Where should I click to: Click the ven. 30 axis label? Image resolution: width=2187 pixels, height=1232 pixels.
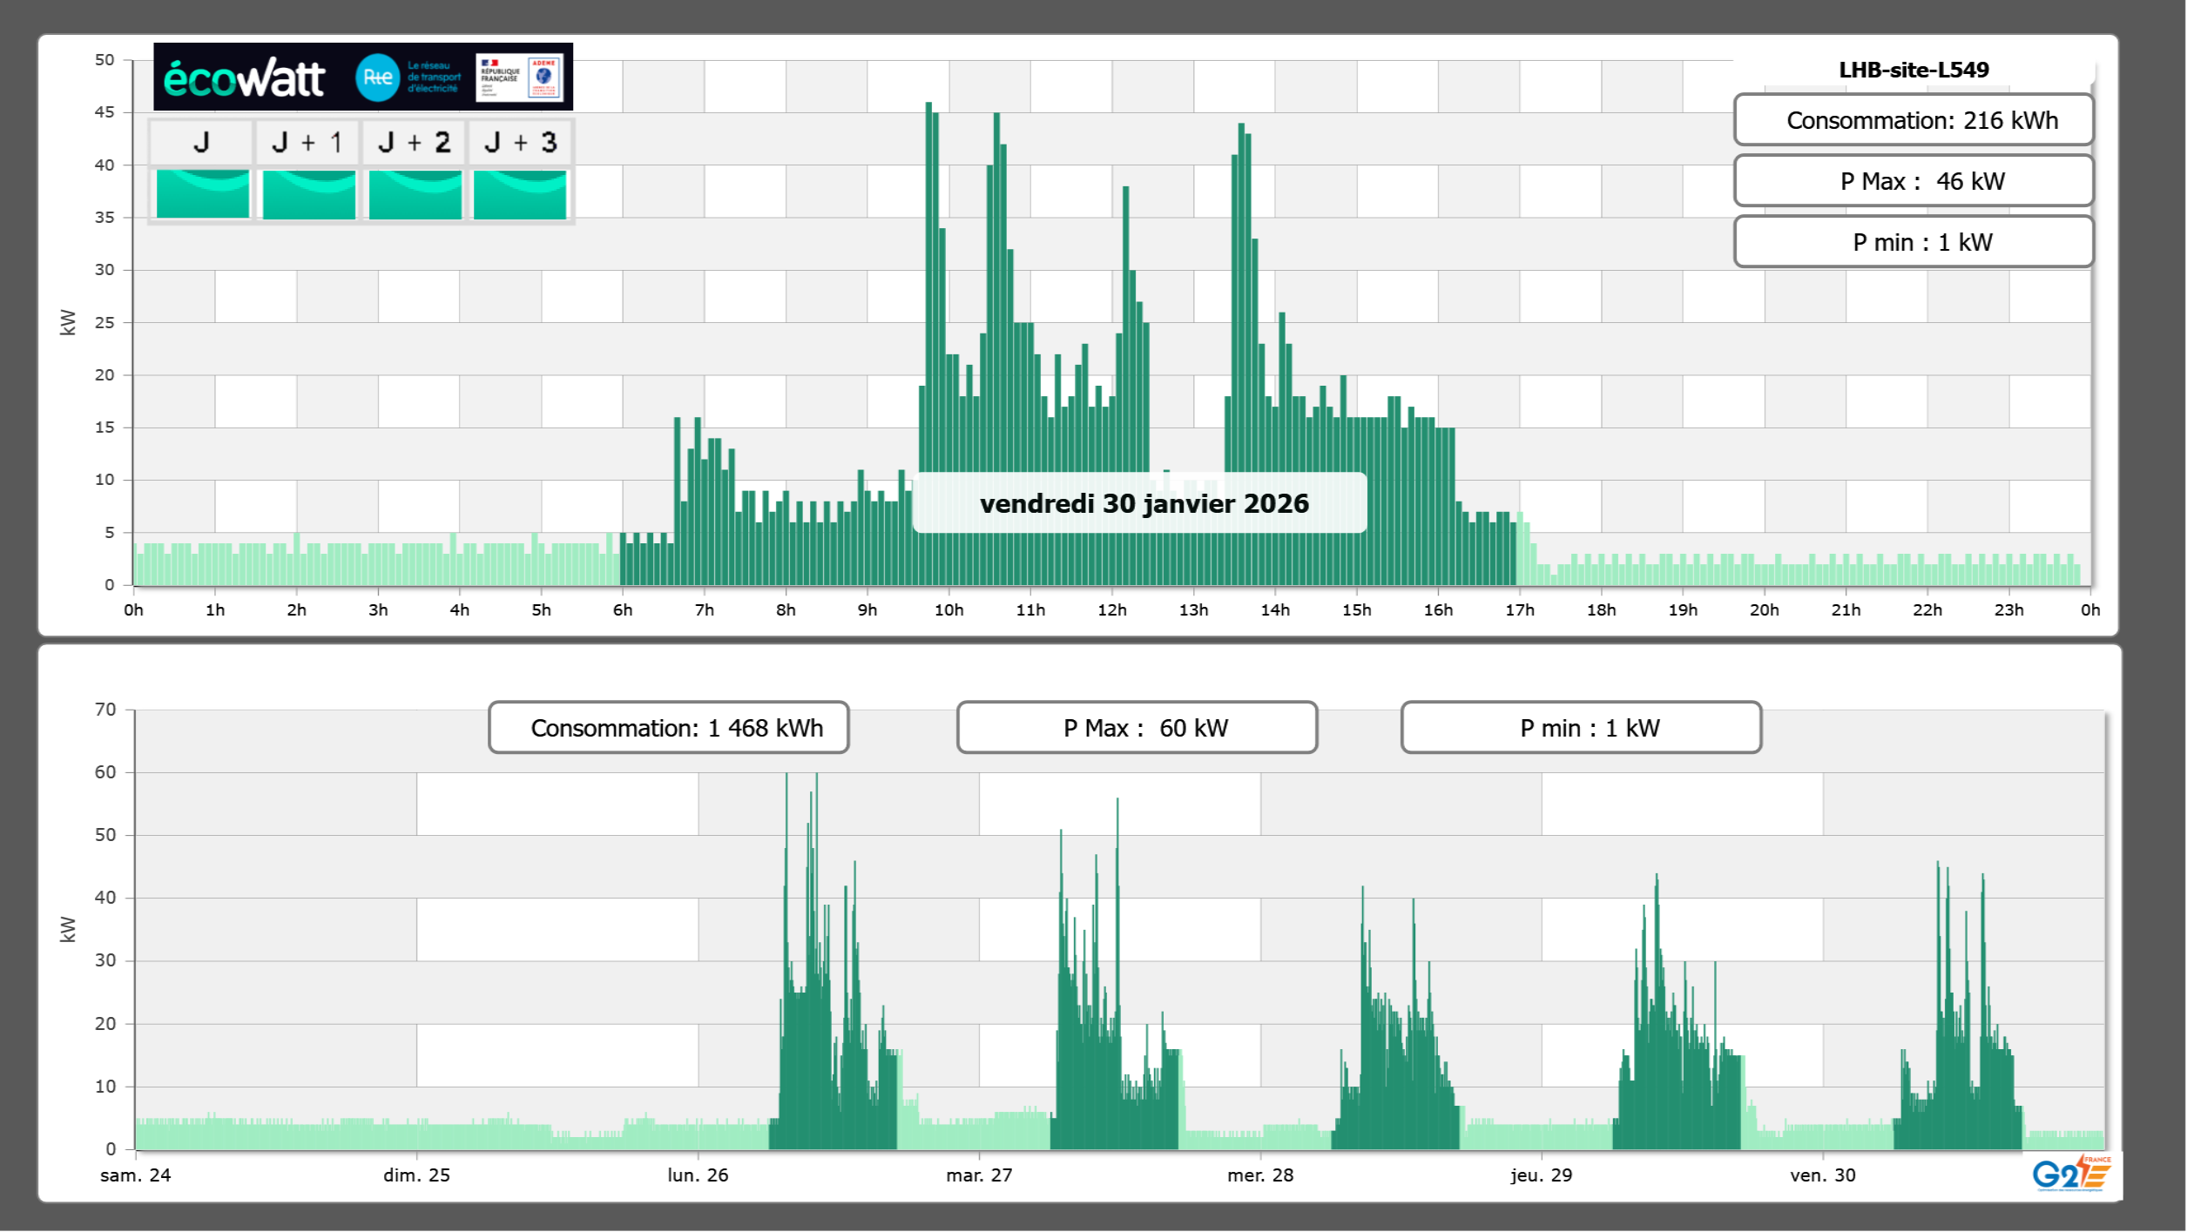tap(1822, 1175)
